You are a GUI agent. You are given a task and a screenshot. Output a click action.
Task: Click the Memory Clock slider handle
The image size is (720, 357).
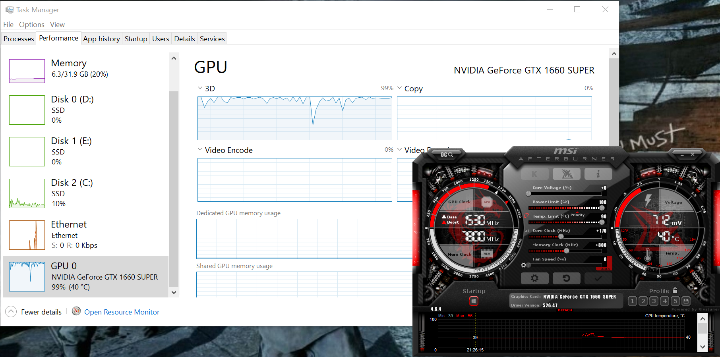click(x=567, y=251)
